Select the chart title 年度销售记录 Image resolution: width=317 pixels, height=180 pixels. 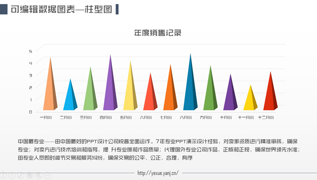click(x=158, y=33)
